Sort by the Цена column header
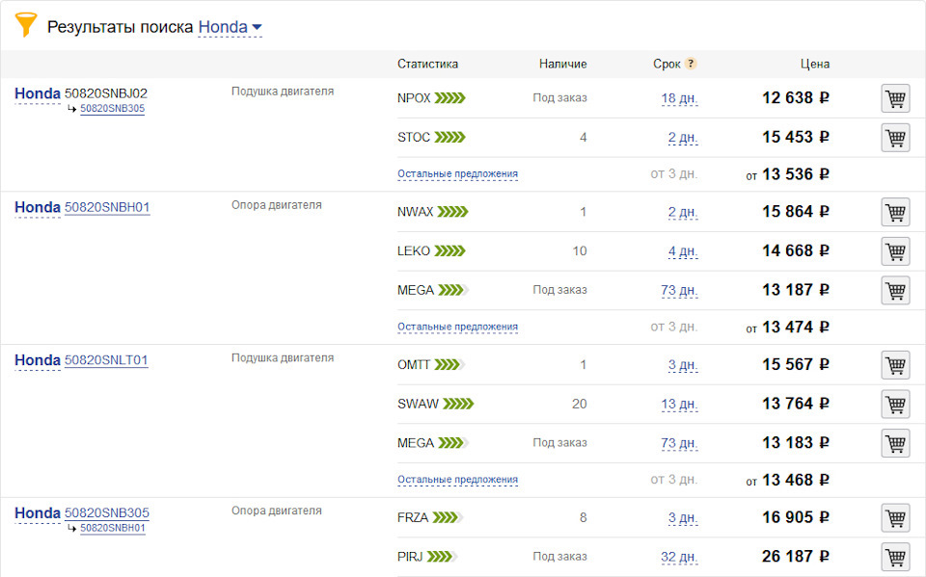 [814, 65]
